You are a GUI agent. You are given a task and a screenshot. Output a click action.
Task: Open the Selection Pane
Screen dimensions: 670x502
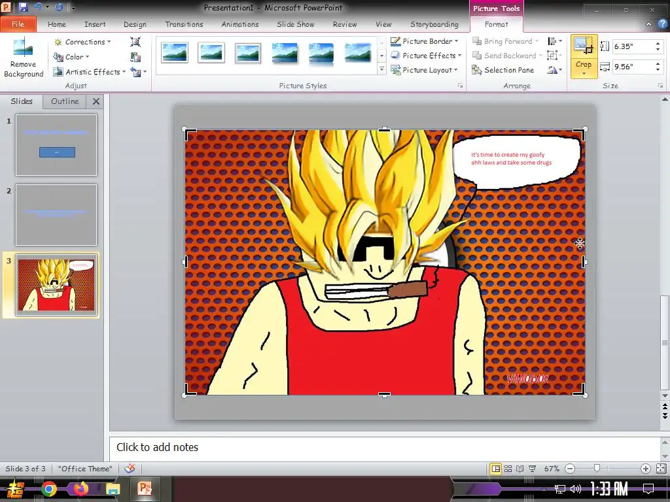coord(503,70)
